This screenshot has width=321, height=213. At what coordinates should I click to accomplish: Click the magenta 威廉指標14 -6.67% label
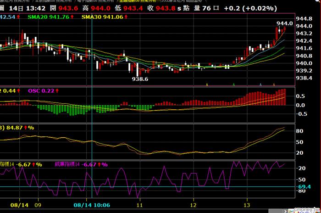tap(81, 164)
